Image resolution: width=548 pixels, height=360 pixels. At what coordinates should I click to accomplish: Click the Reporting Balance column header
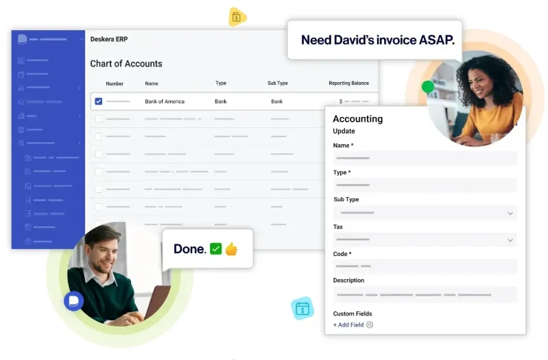click(349, 83)
